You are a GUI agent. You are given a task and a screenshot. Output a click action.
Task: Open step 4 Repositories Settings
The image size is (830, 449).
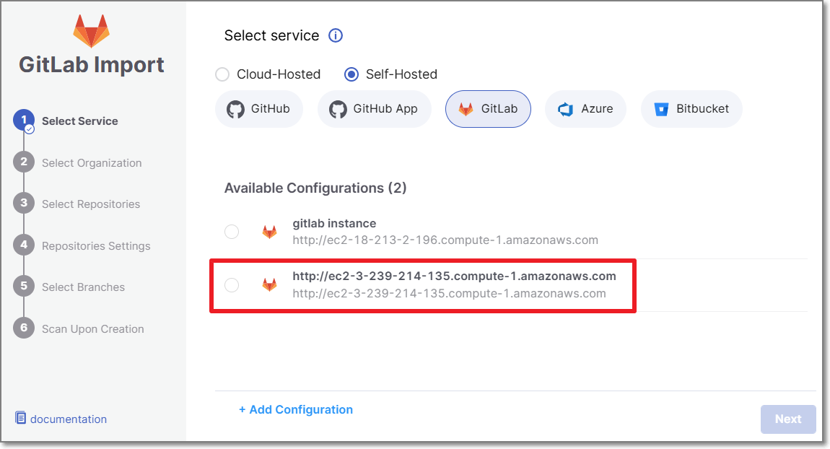click(95, 245)
